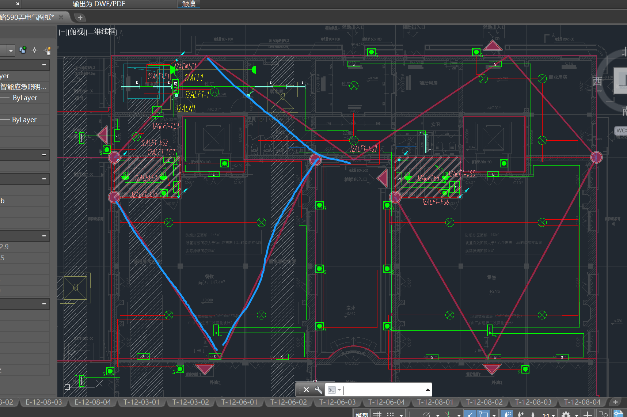Screen dimensions: 627x417
Task: Switch to the 触摸 ribbon panel
Action: coord(189,4)
